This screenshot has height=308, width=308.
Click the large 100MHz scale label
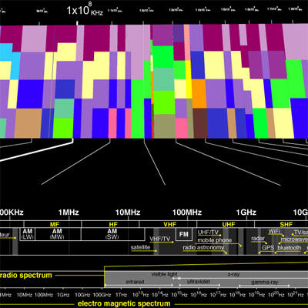187,213
